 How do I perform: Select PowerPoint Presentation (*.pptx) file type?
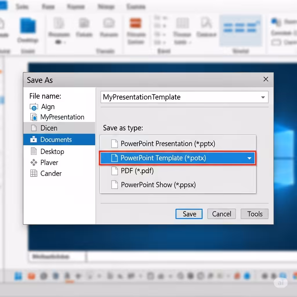(178, 144)
